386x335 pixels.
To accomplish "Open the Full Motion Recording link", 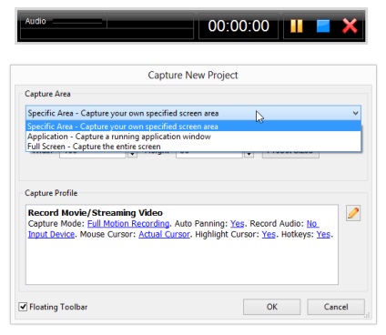I will tap(128, 224).
